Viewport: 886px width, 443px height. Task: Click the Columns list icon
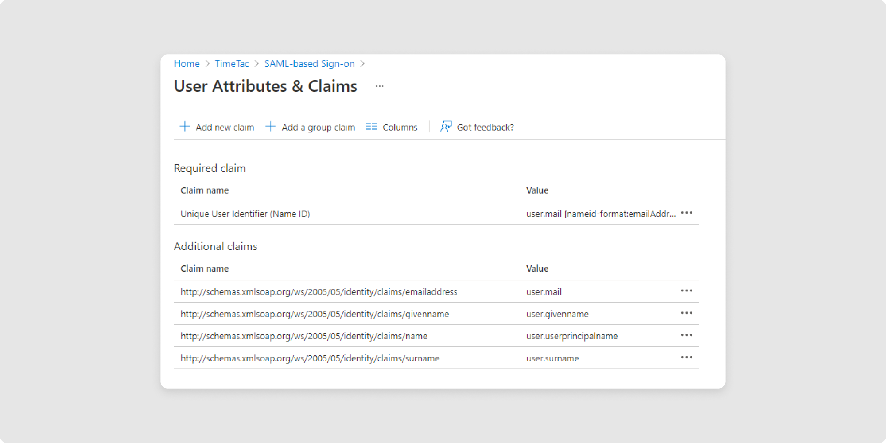point(371,127)
